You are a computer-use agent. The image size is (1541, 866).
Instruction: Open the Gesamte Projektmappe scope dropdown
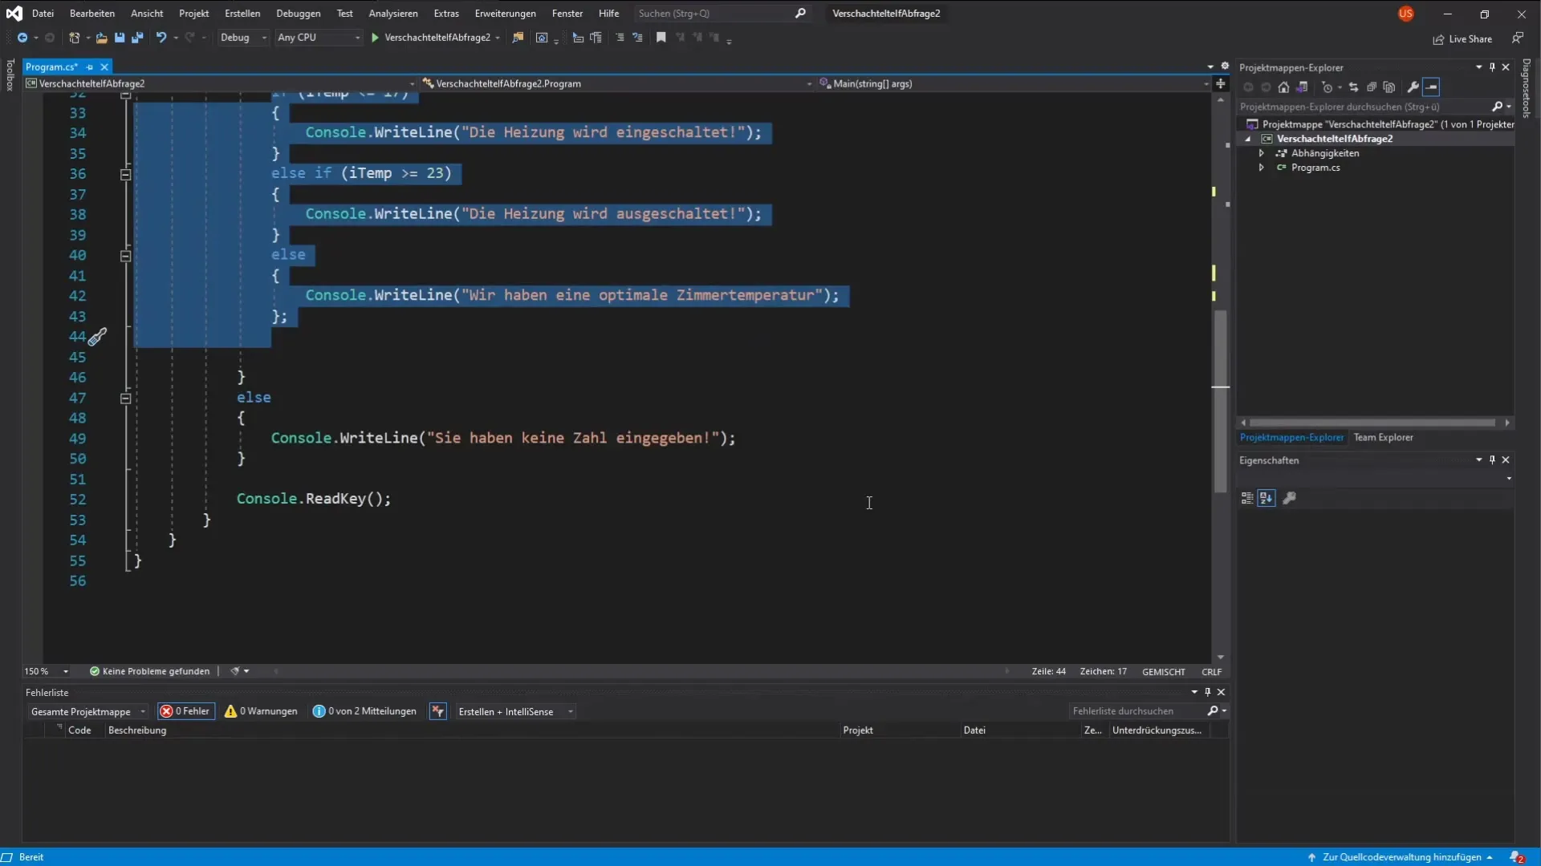click(88, 711)
